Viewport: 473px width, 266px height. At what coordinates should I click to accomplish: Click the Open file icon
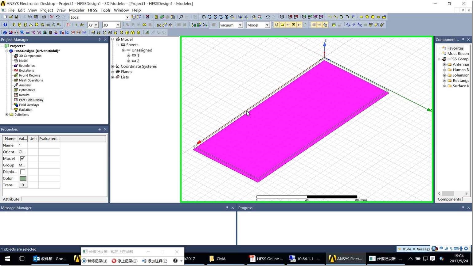point(11,17)
